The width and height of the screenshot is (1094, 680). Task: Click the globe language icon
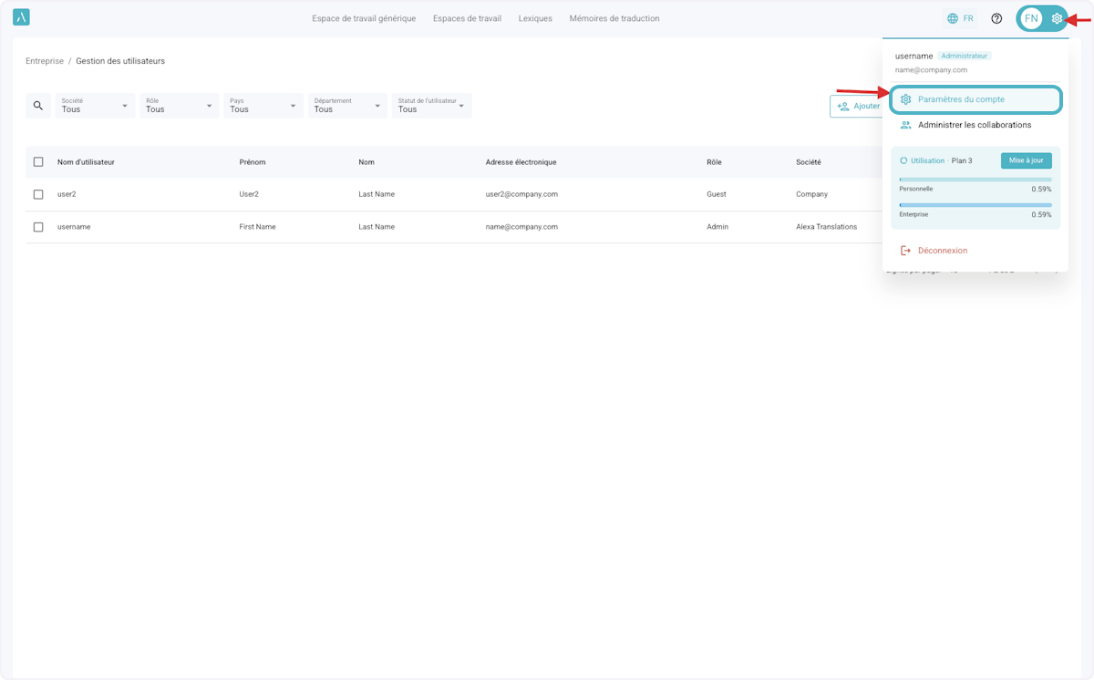click(953, 18)
